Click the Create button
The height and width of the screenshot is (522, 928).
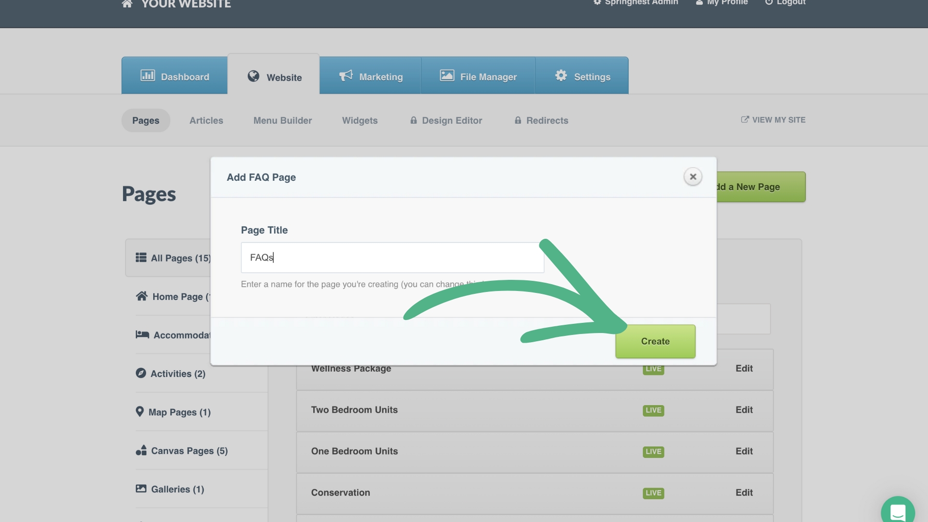(655, 341)
